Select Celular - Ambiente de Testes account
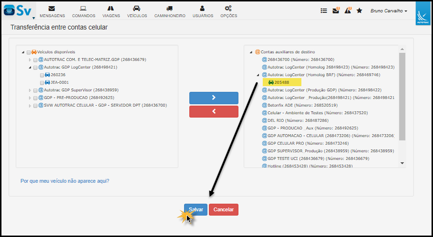 click(318, 113)
